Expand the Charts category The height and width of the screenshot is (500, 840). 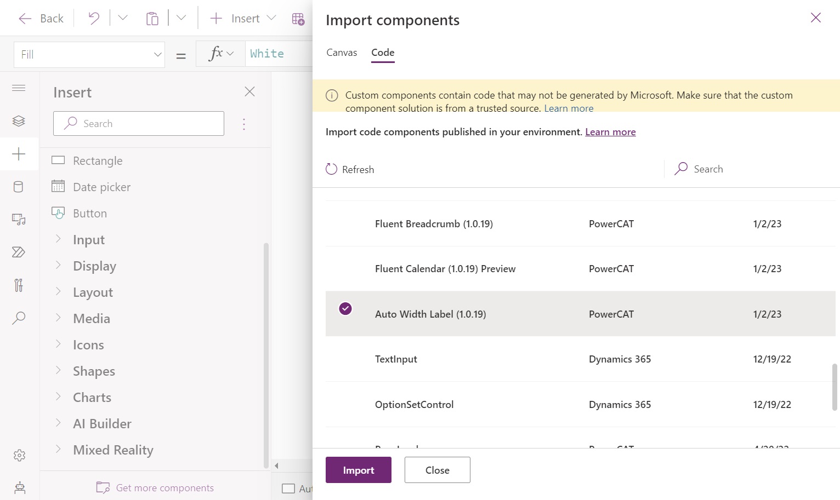(x=92, y=397)
